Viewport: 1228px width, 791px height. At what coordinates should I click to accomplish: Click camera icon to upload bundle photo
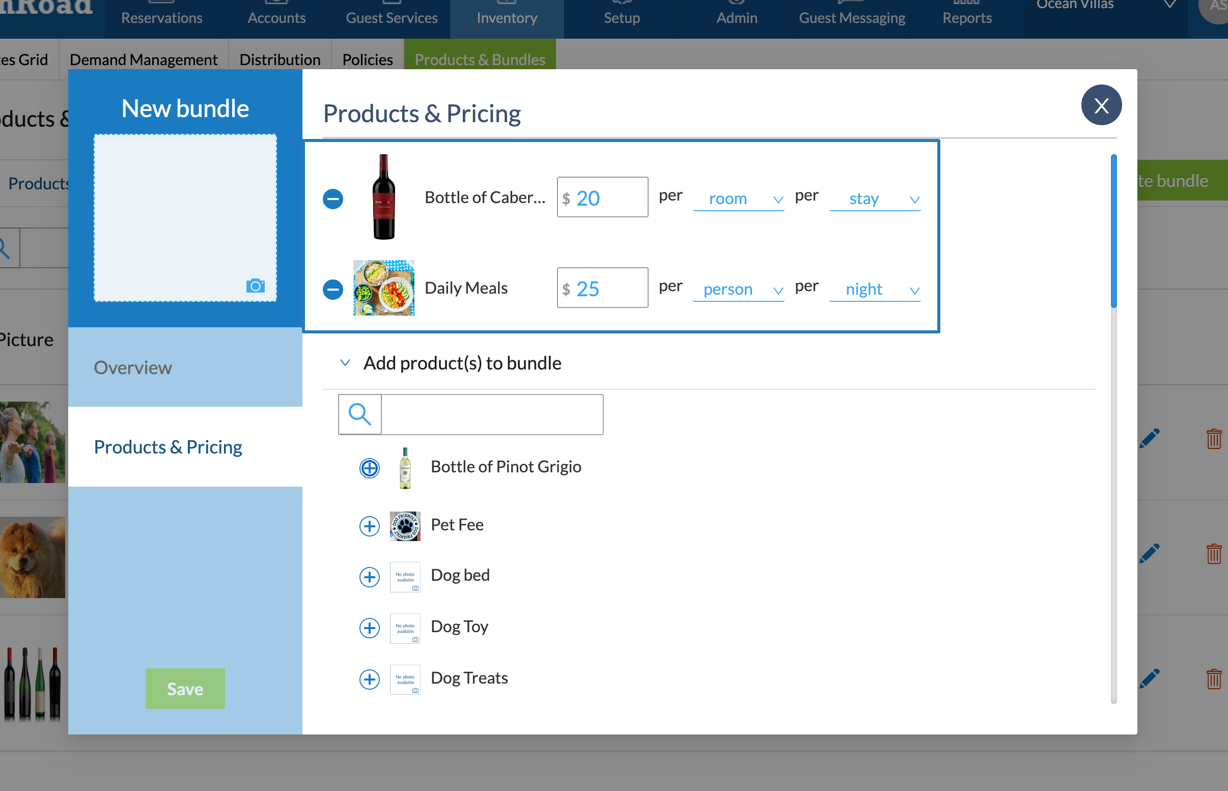tap(255, 286)
